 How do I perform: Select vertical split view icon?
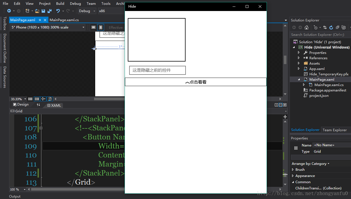click(x=276, y=105)
